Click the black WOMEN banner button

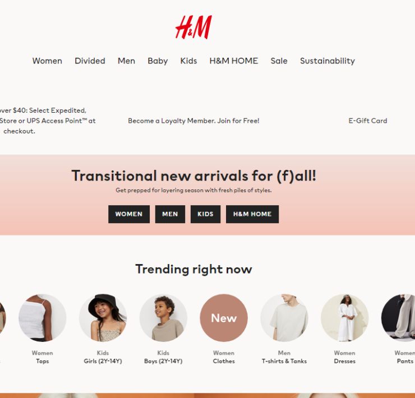[x=129, y=214]
